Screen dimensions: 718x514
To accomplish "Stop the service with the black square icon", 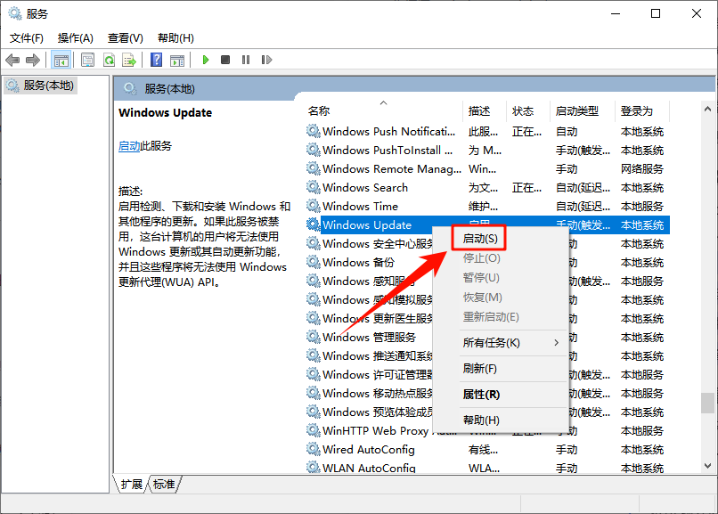I will [225, 60].
